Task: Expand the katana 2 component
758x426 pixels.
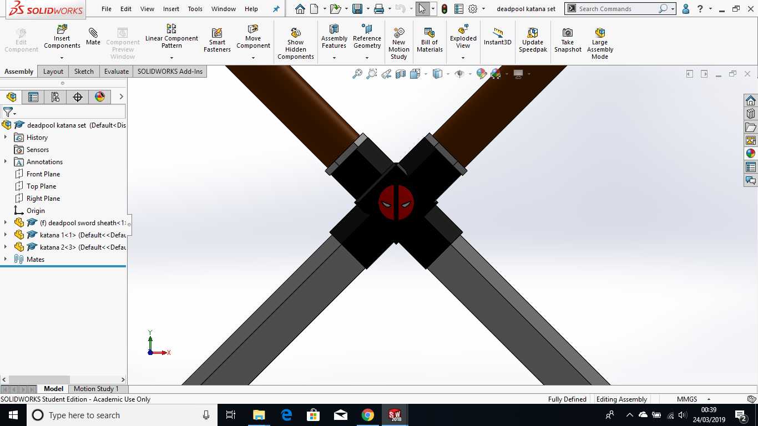Action: click(6, 247)
